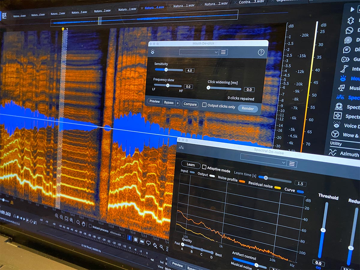Toggle Adaptive mode in Spectral De-noise
This screenshot has width=360, height=270.
coord(204,167)
